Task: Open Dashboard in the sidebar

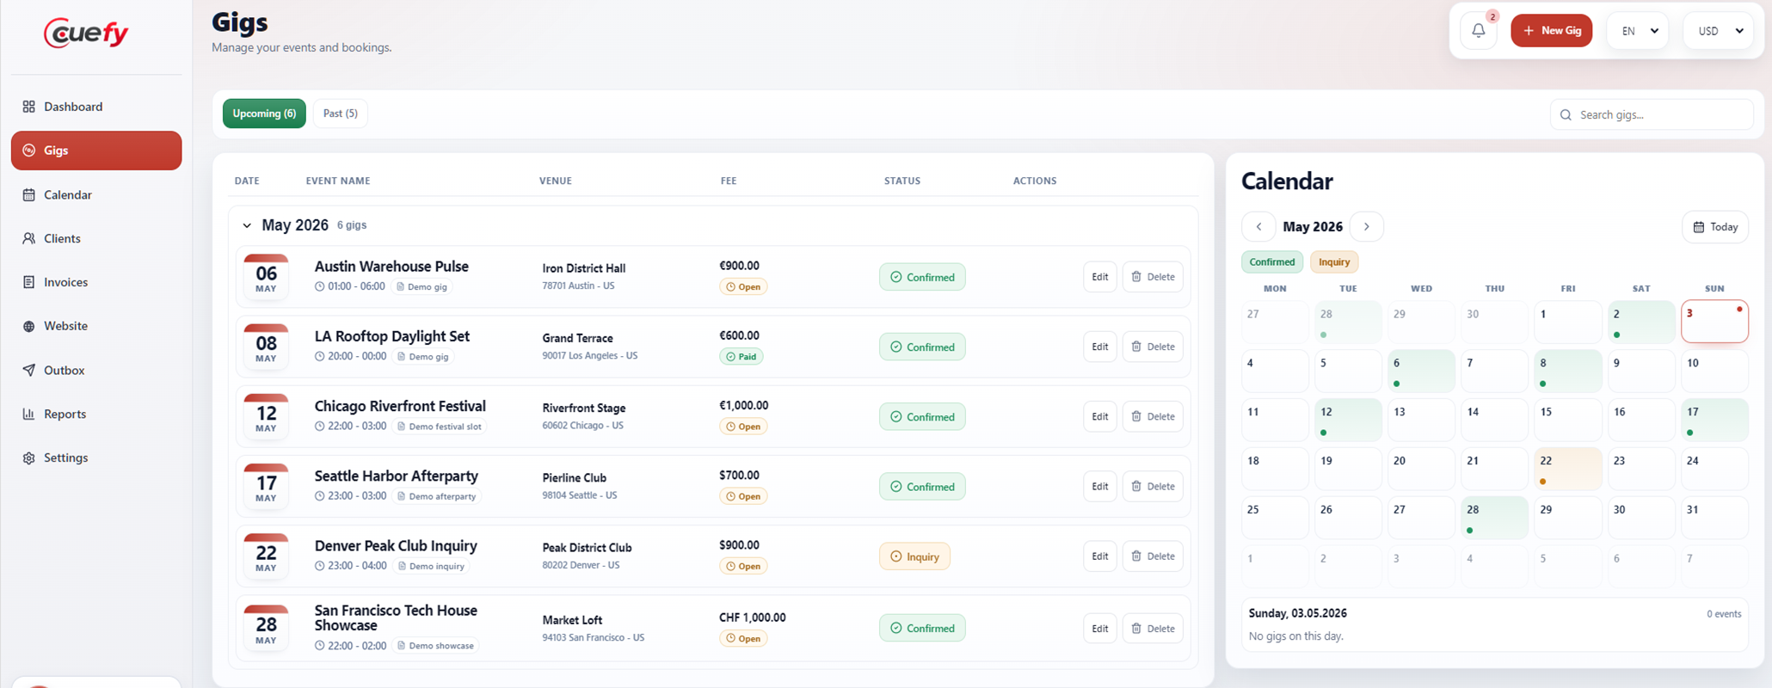Action: tap(96, 107)
